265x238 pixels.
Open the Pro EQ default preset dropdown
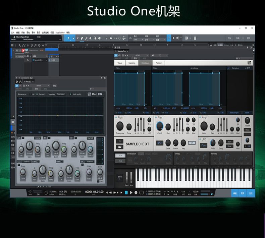coord(40,85)
